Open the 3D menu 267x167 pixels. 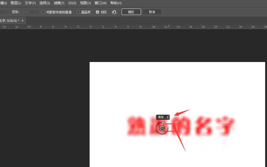point(72,3)
